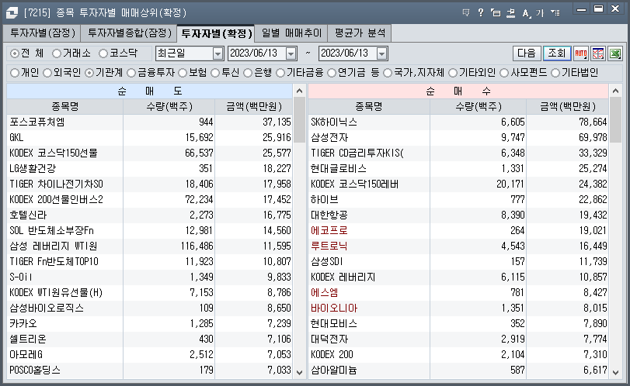Toggle the red AUTO refresh icon
The height and width of the screenshot is (386, 630).
[581, 53]
